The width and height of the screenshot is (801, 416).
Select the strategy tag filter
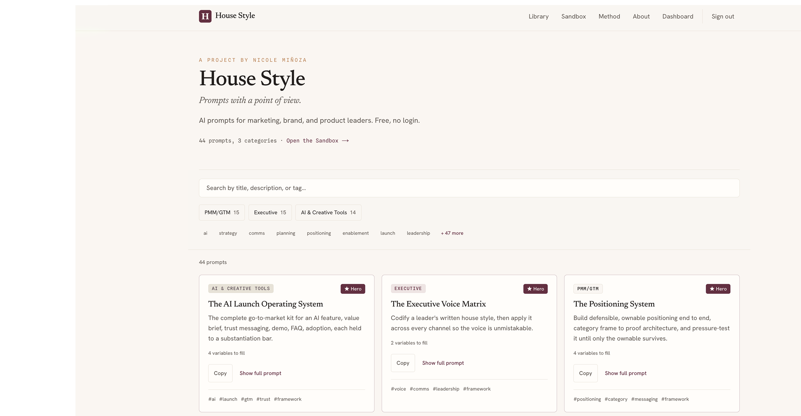[228, 233]
